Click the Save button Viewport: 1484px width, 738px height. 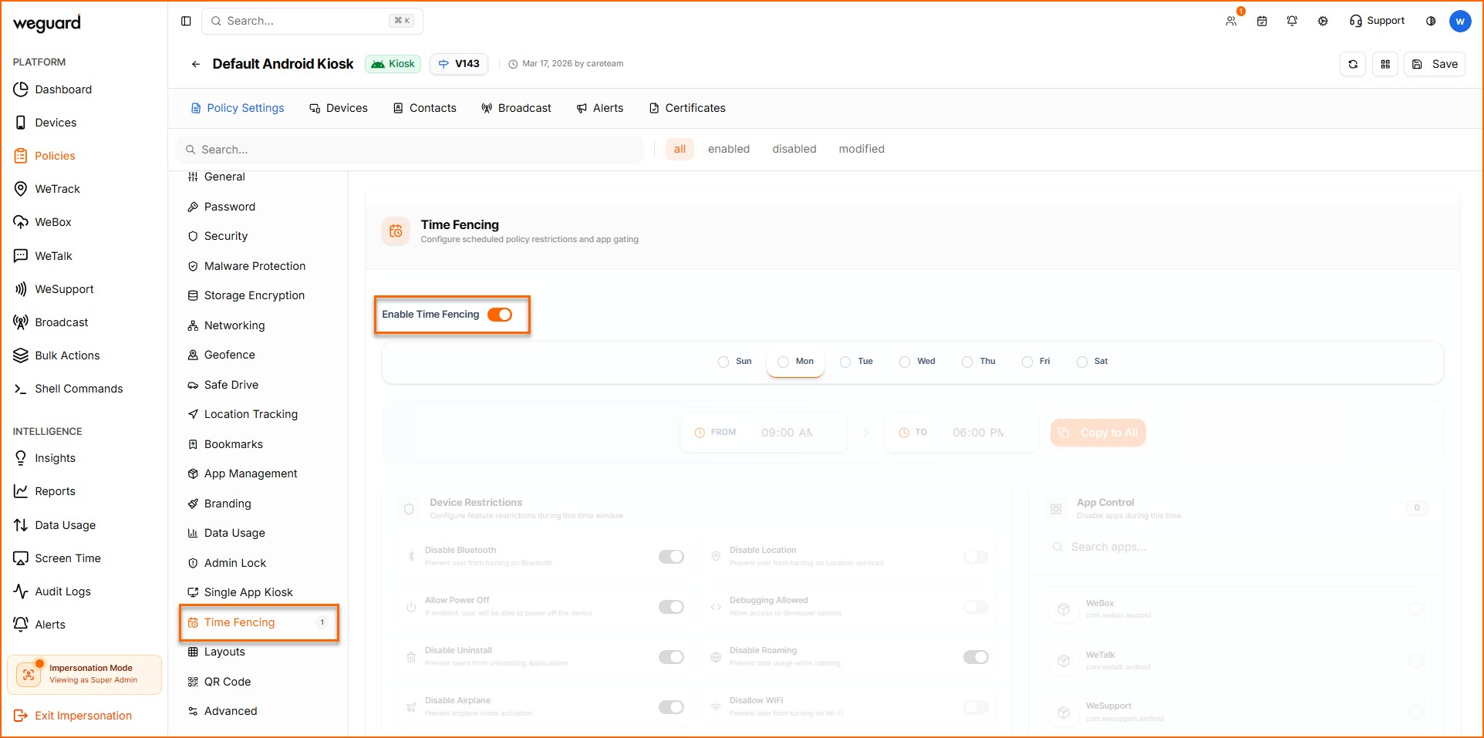1435,64
